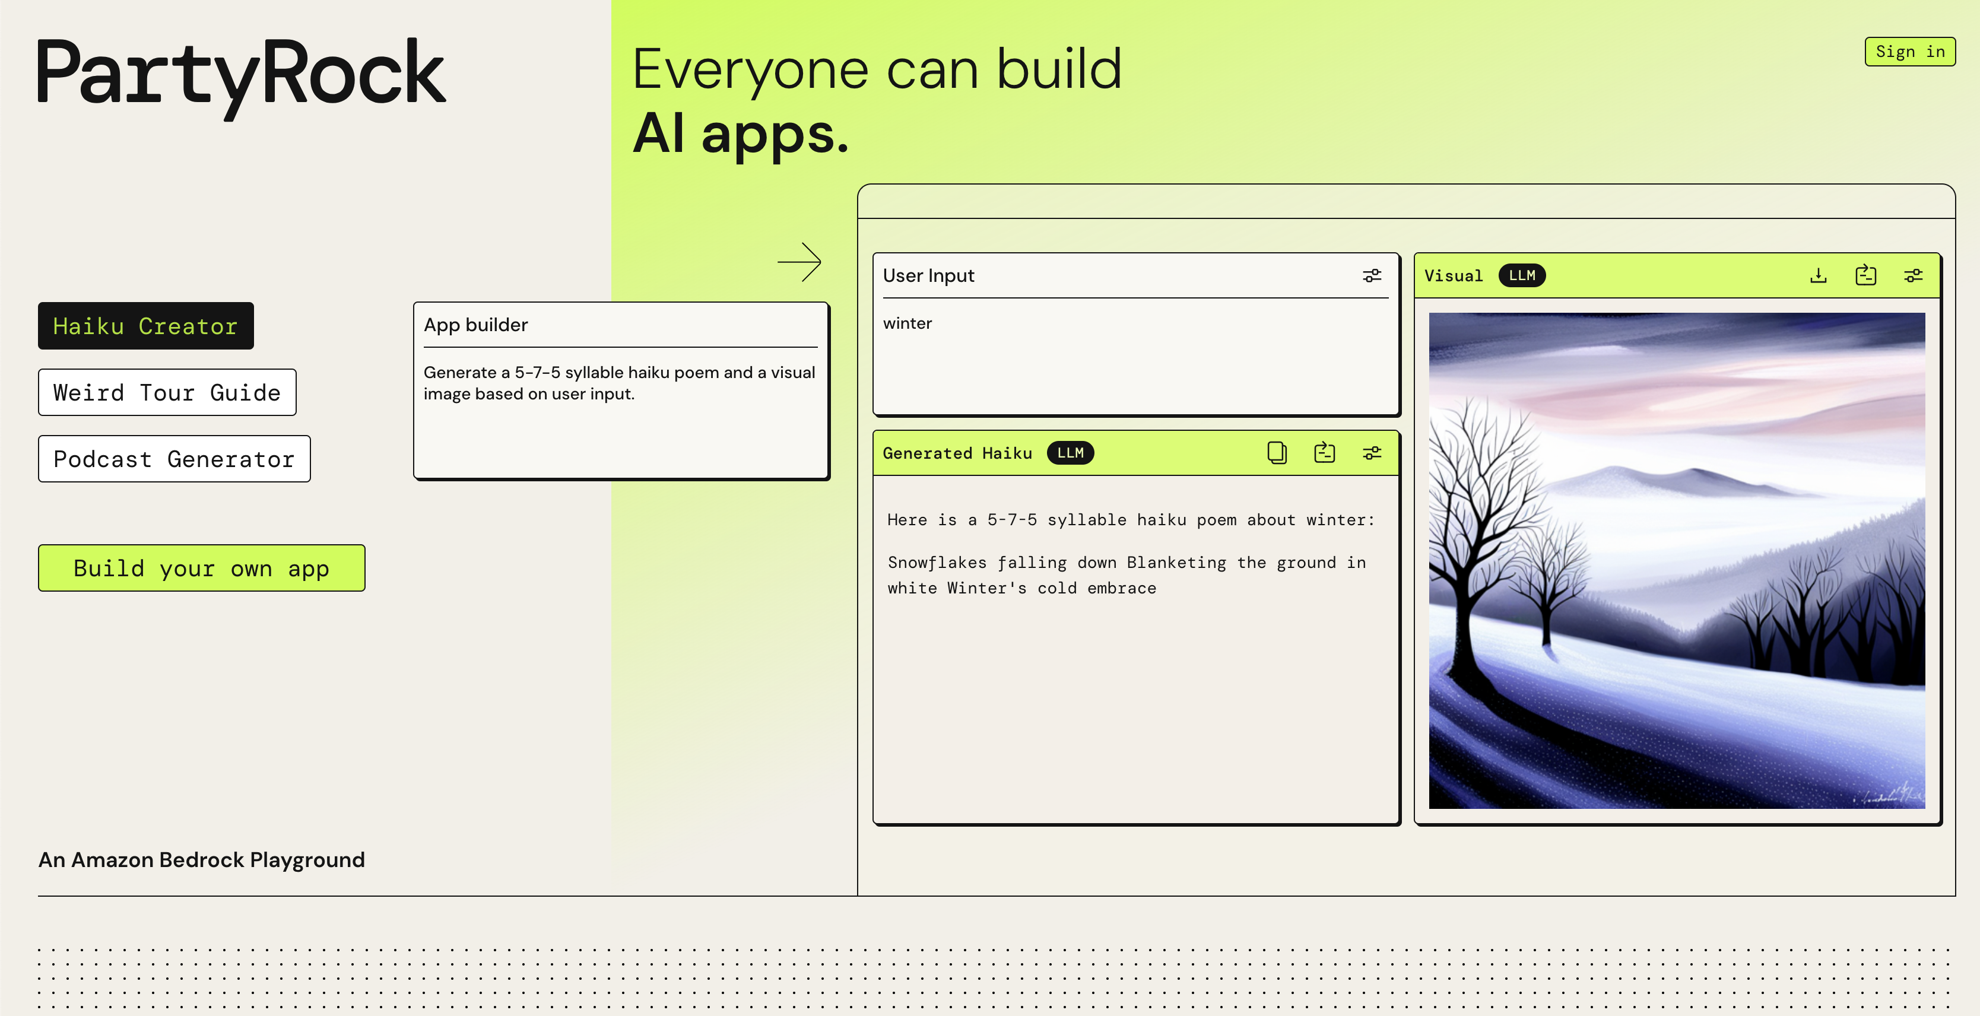
Task: Click the Build your own app button
Action: point(201,568)
